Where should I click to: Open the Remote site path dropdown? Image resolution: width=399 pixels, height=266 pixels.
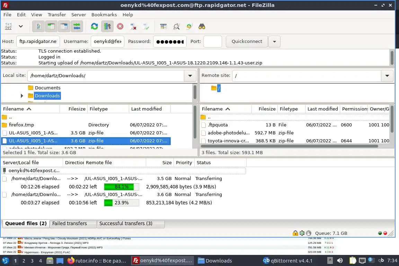387,76
